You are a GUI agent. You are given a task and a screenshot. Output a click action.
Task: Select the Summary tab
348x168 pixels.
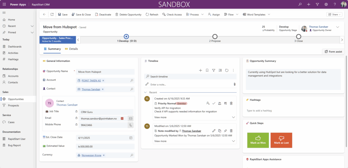click(x=52, y=49)
